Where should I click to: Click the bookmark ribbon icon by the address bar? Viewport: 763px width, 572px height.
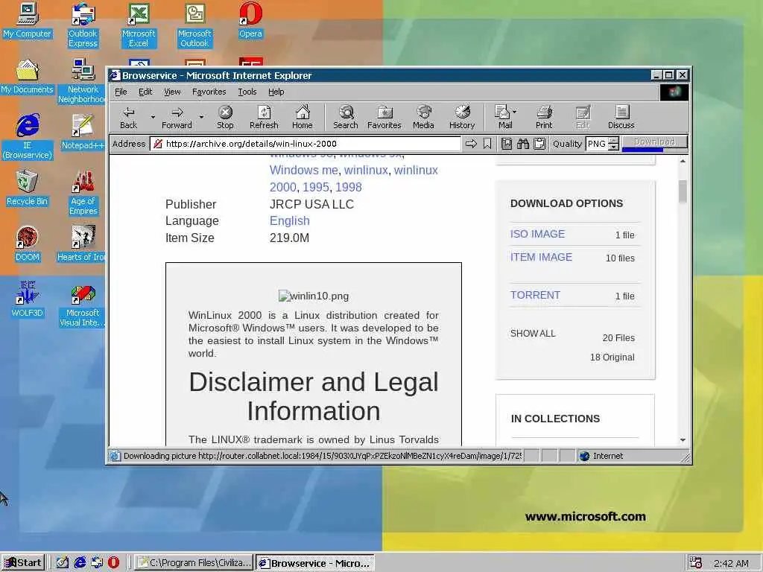[487, 144]
